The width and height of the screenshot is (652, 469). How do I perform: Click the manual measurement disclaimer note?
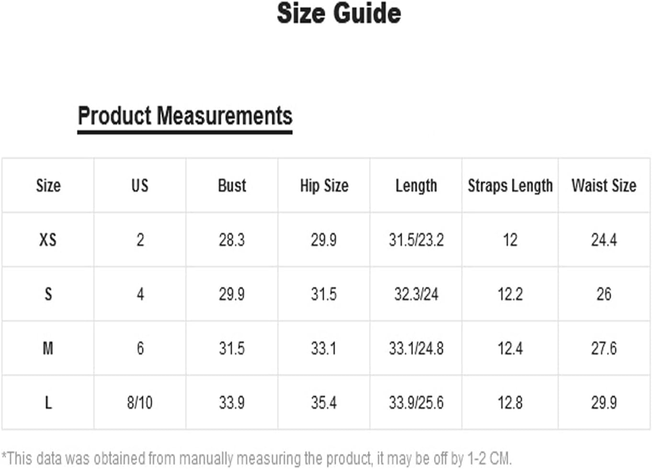[x=257, y=458]
